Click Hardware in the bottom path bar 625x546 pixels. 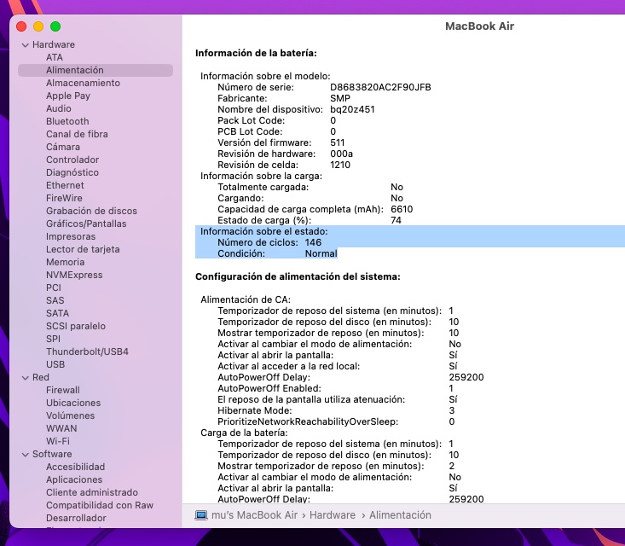tap(332, 515)
